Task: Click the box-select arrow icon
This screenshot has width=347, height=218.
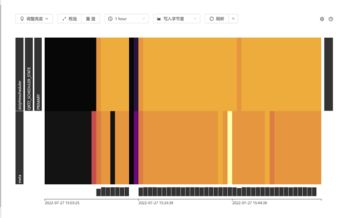Action: tap(64, 19)
